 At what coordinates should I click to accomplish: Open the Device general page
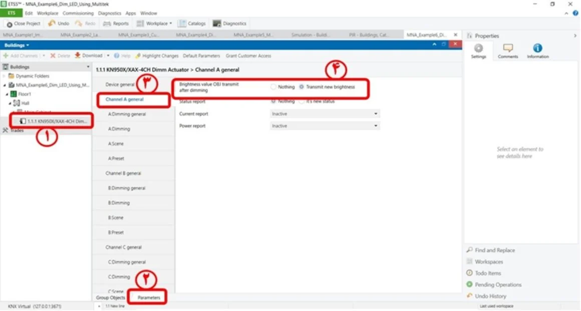tap(120, 85)
